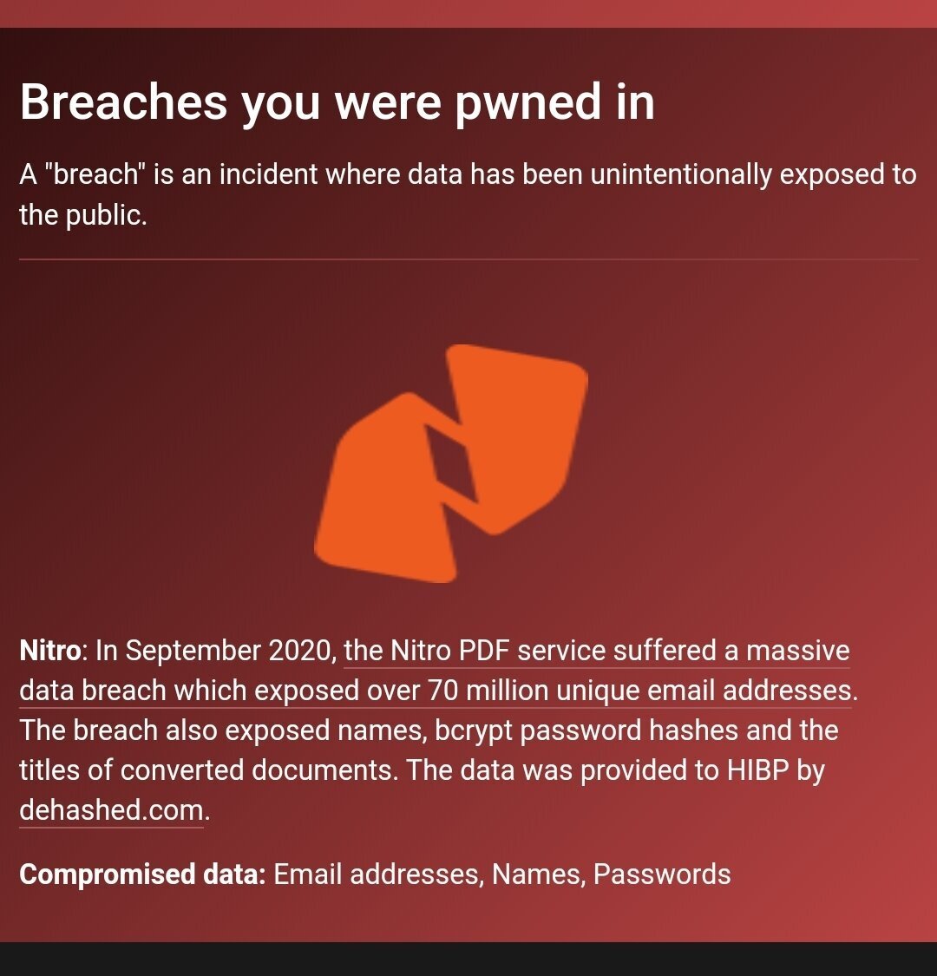
Task: Click the 'Compromised data:' label
Action: pos(142,874)
